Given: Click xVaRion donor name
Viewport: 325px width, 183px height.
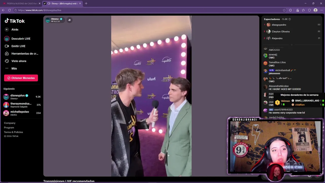Looking at the screenshot, I should [300, 105].
